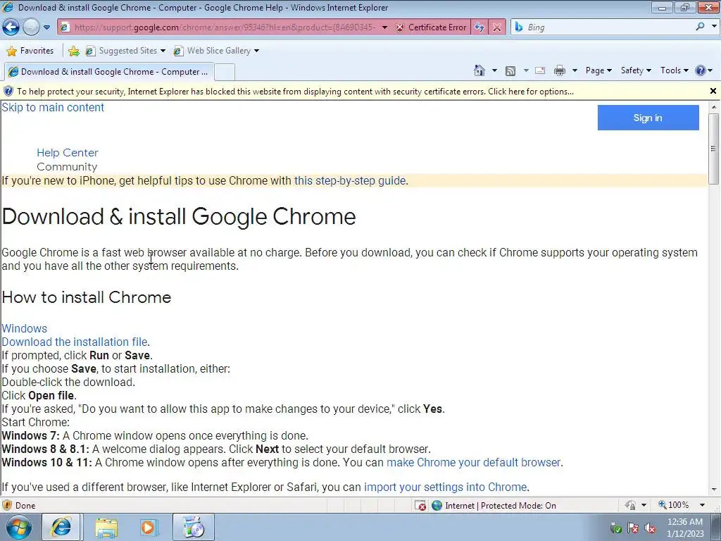This screenshot has width=721, height=541.
Task: Open the Favorites center star button
Action: pos(30,51)
